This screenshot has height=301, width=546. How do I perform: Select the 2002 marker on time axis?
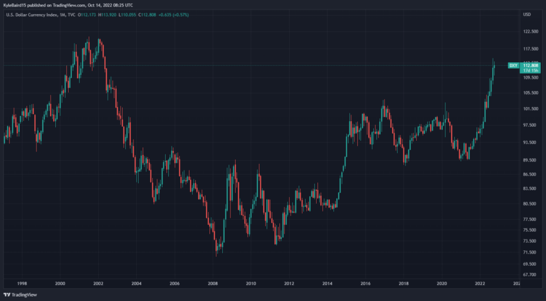pos(98,284)
